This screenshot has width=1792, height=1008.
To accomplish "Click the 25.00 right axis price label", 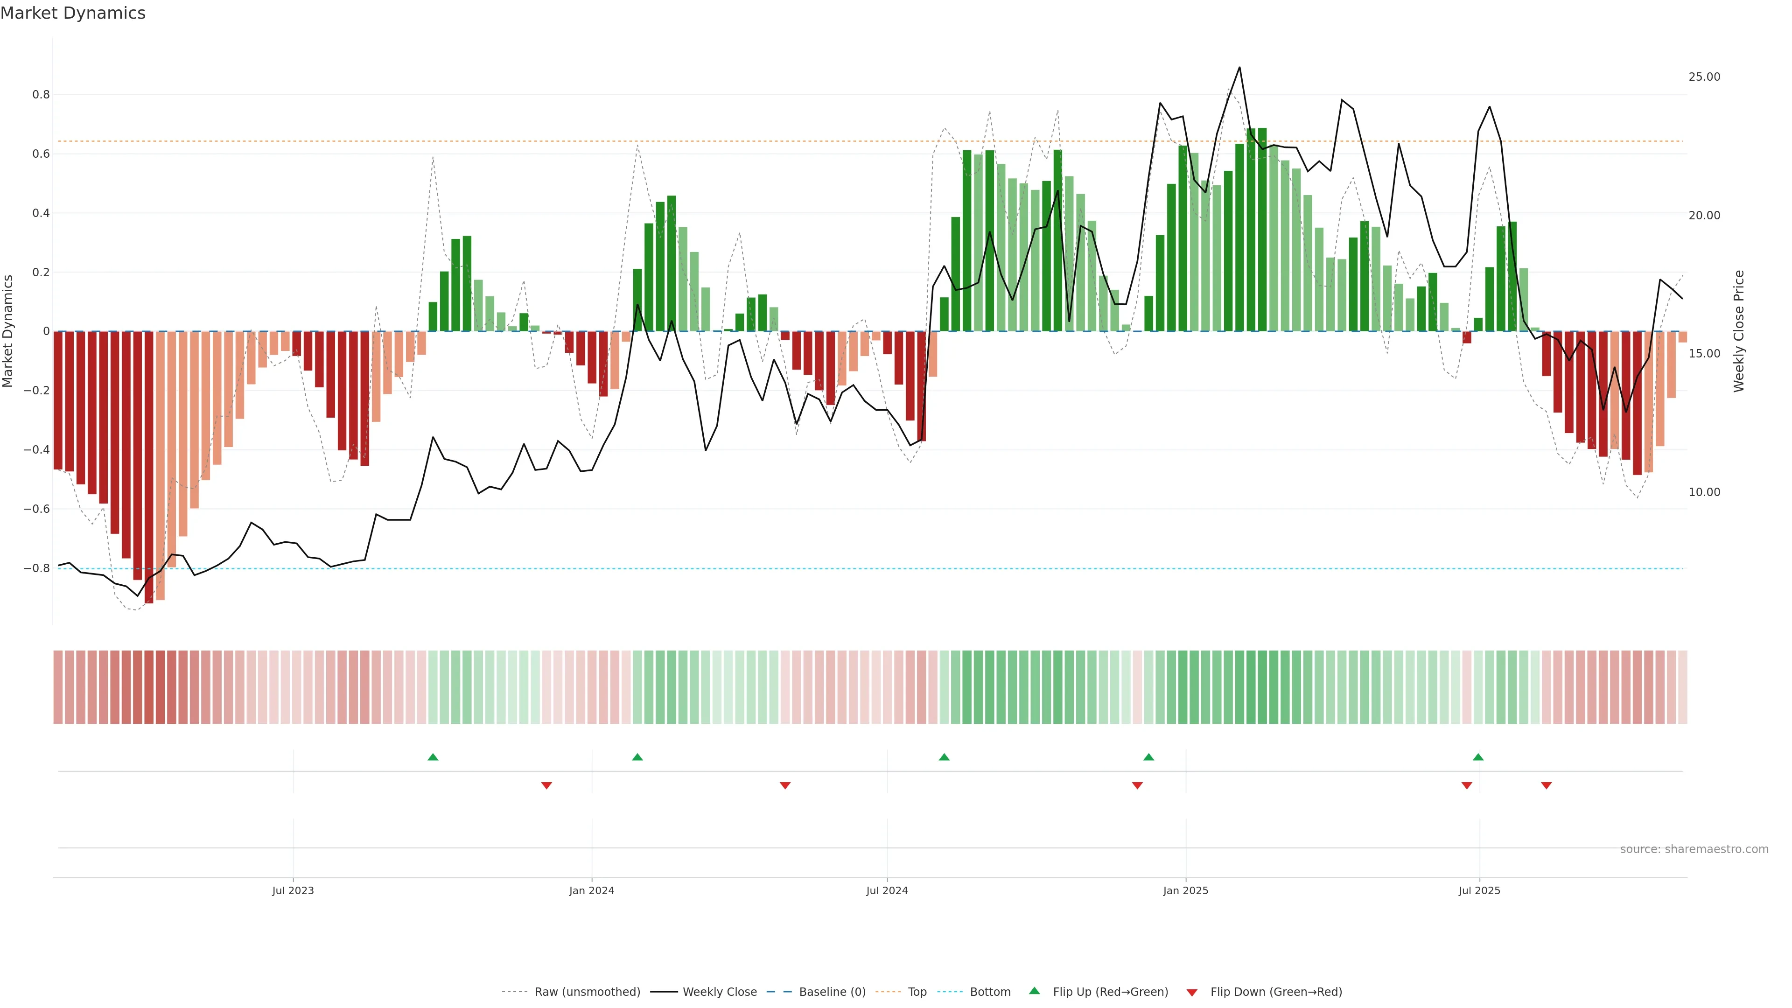I will (x=1704, y=77).
